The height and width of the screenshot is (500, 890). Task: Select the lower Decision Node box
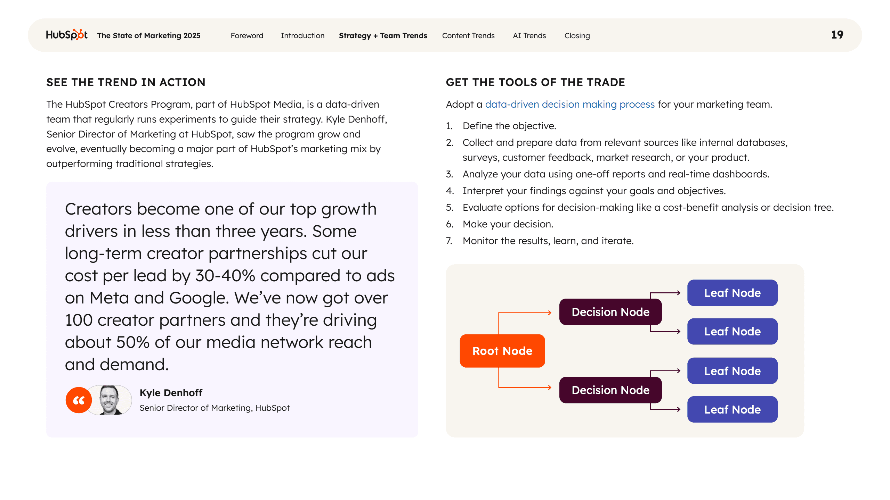pyautogui.click(x=610, y=390)
